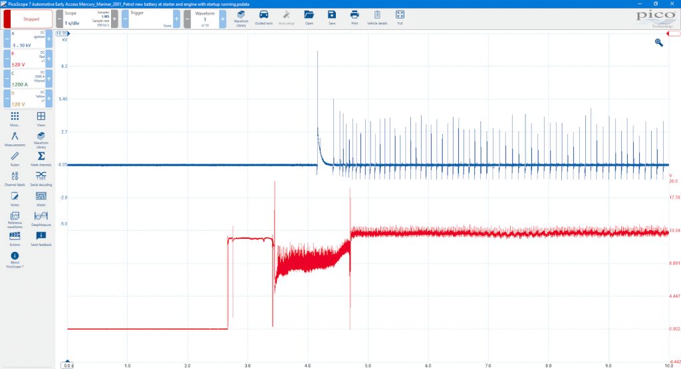Select the Rulers tool
681x369 pixels.
(15, 159)
